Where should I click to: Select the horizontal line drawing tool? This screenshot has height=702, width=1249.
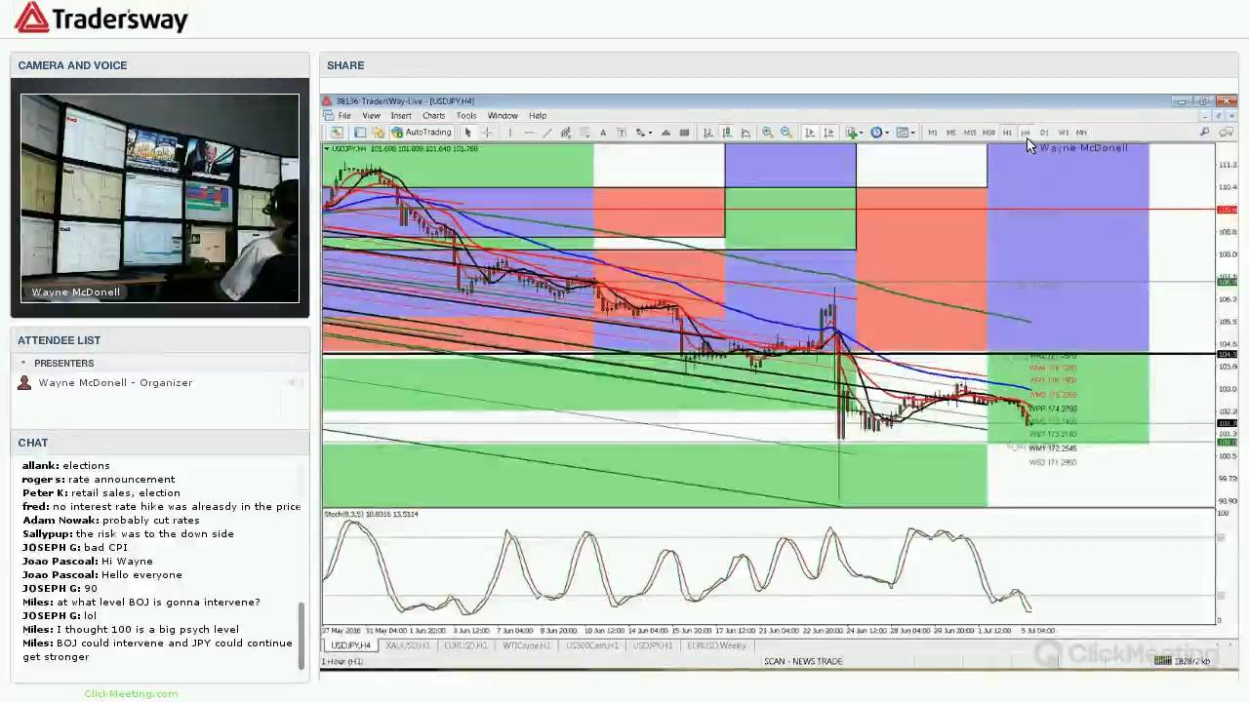click(529, 133)
